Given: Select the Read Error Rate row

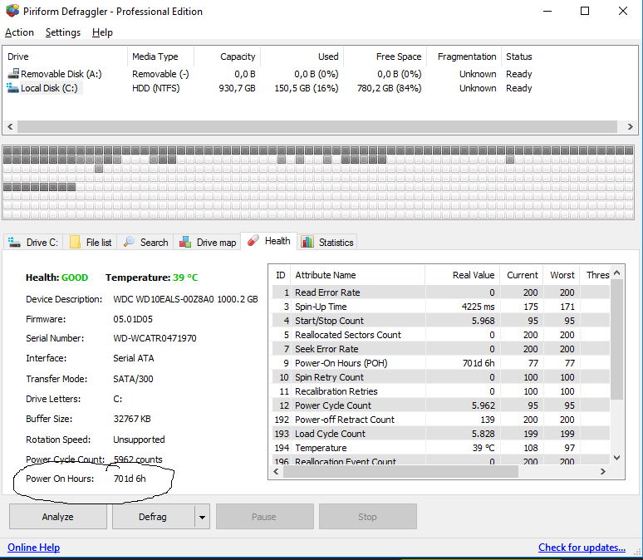Looking at the screenshot, I should [x=441, y=292].
